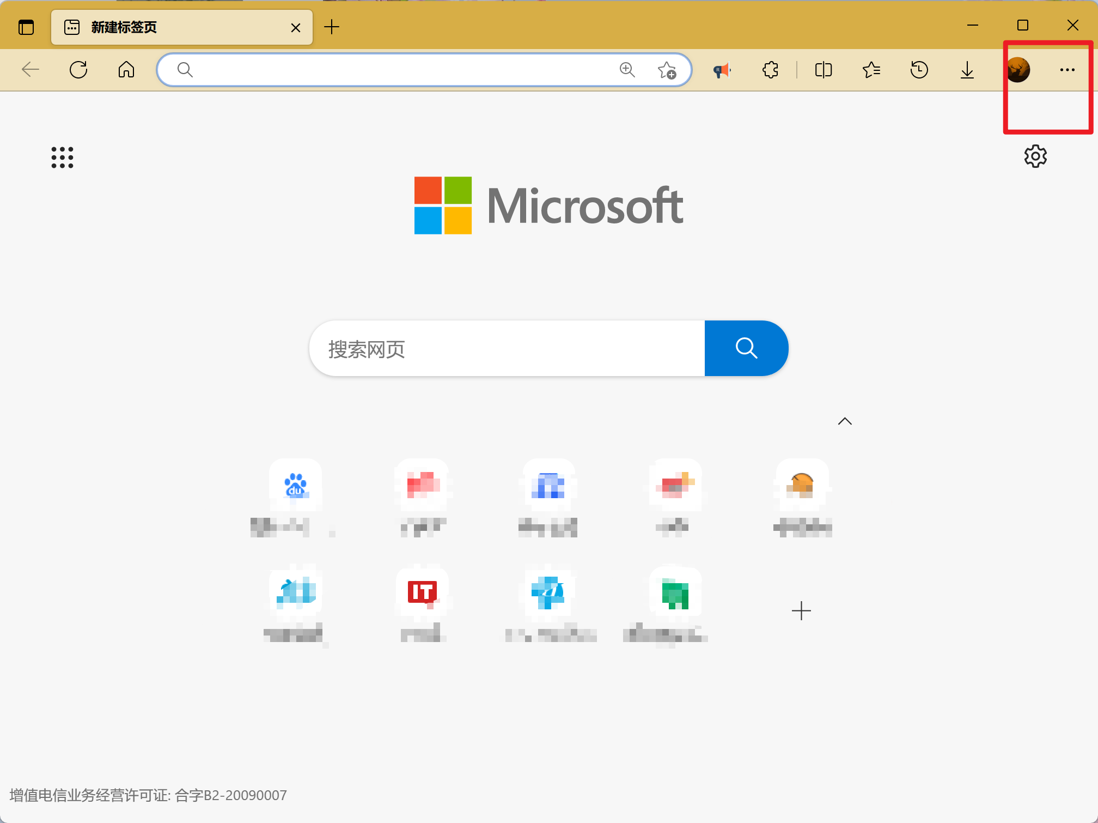The height and width of the screenshot is (823, 1098).
Task: Click the Microsoft logo
Action: (548, 205)
